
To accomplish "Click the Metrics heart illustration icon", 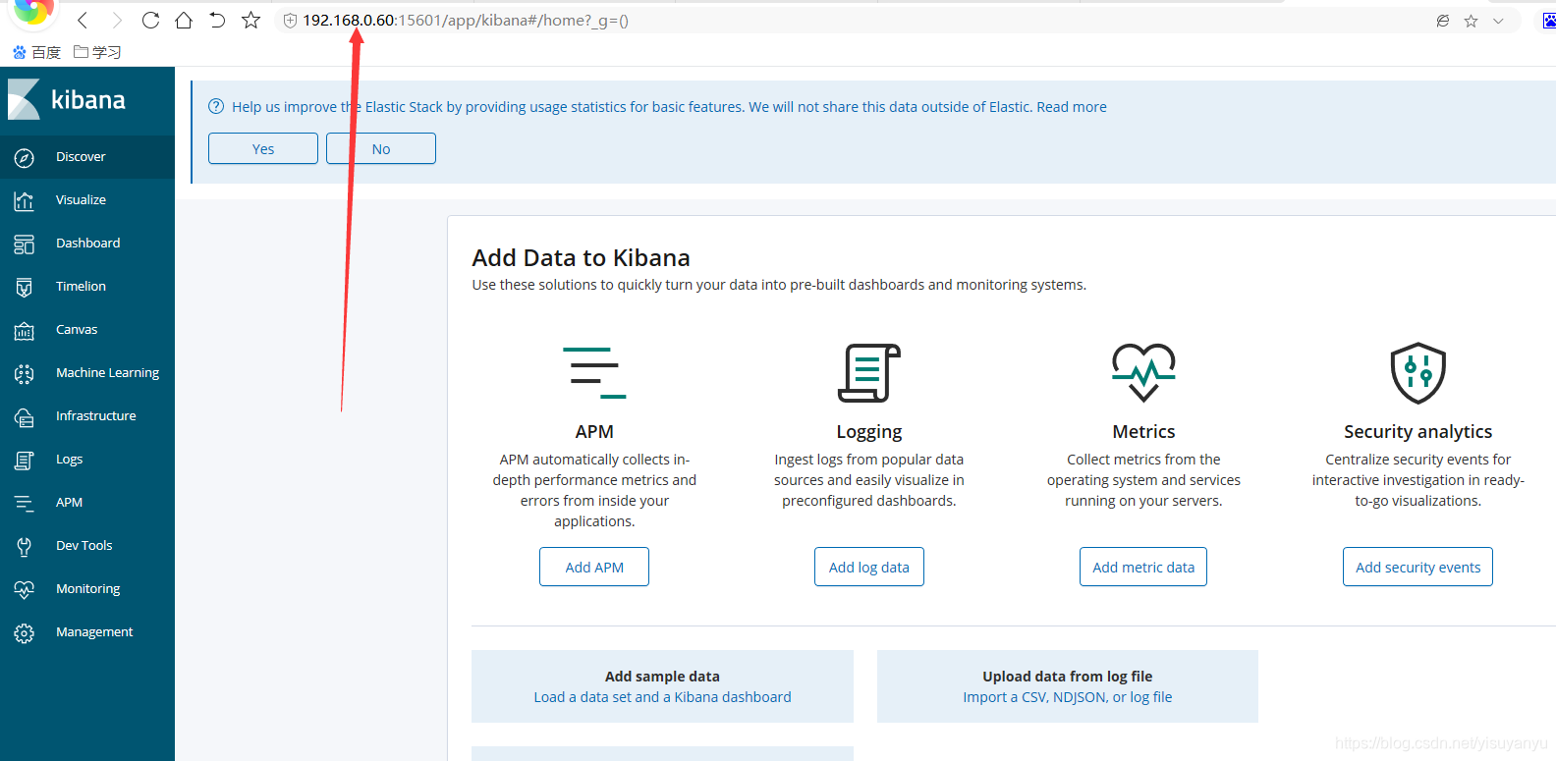I will coord(1143,372).
